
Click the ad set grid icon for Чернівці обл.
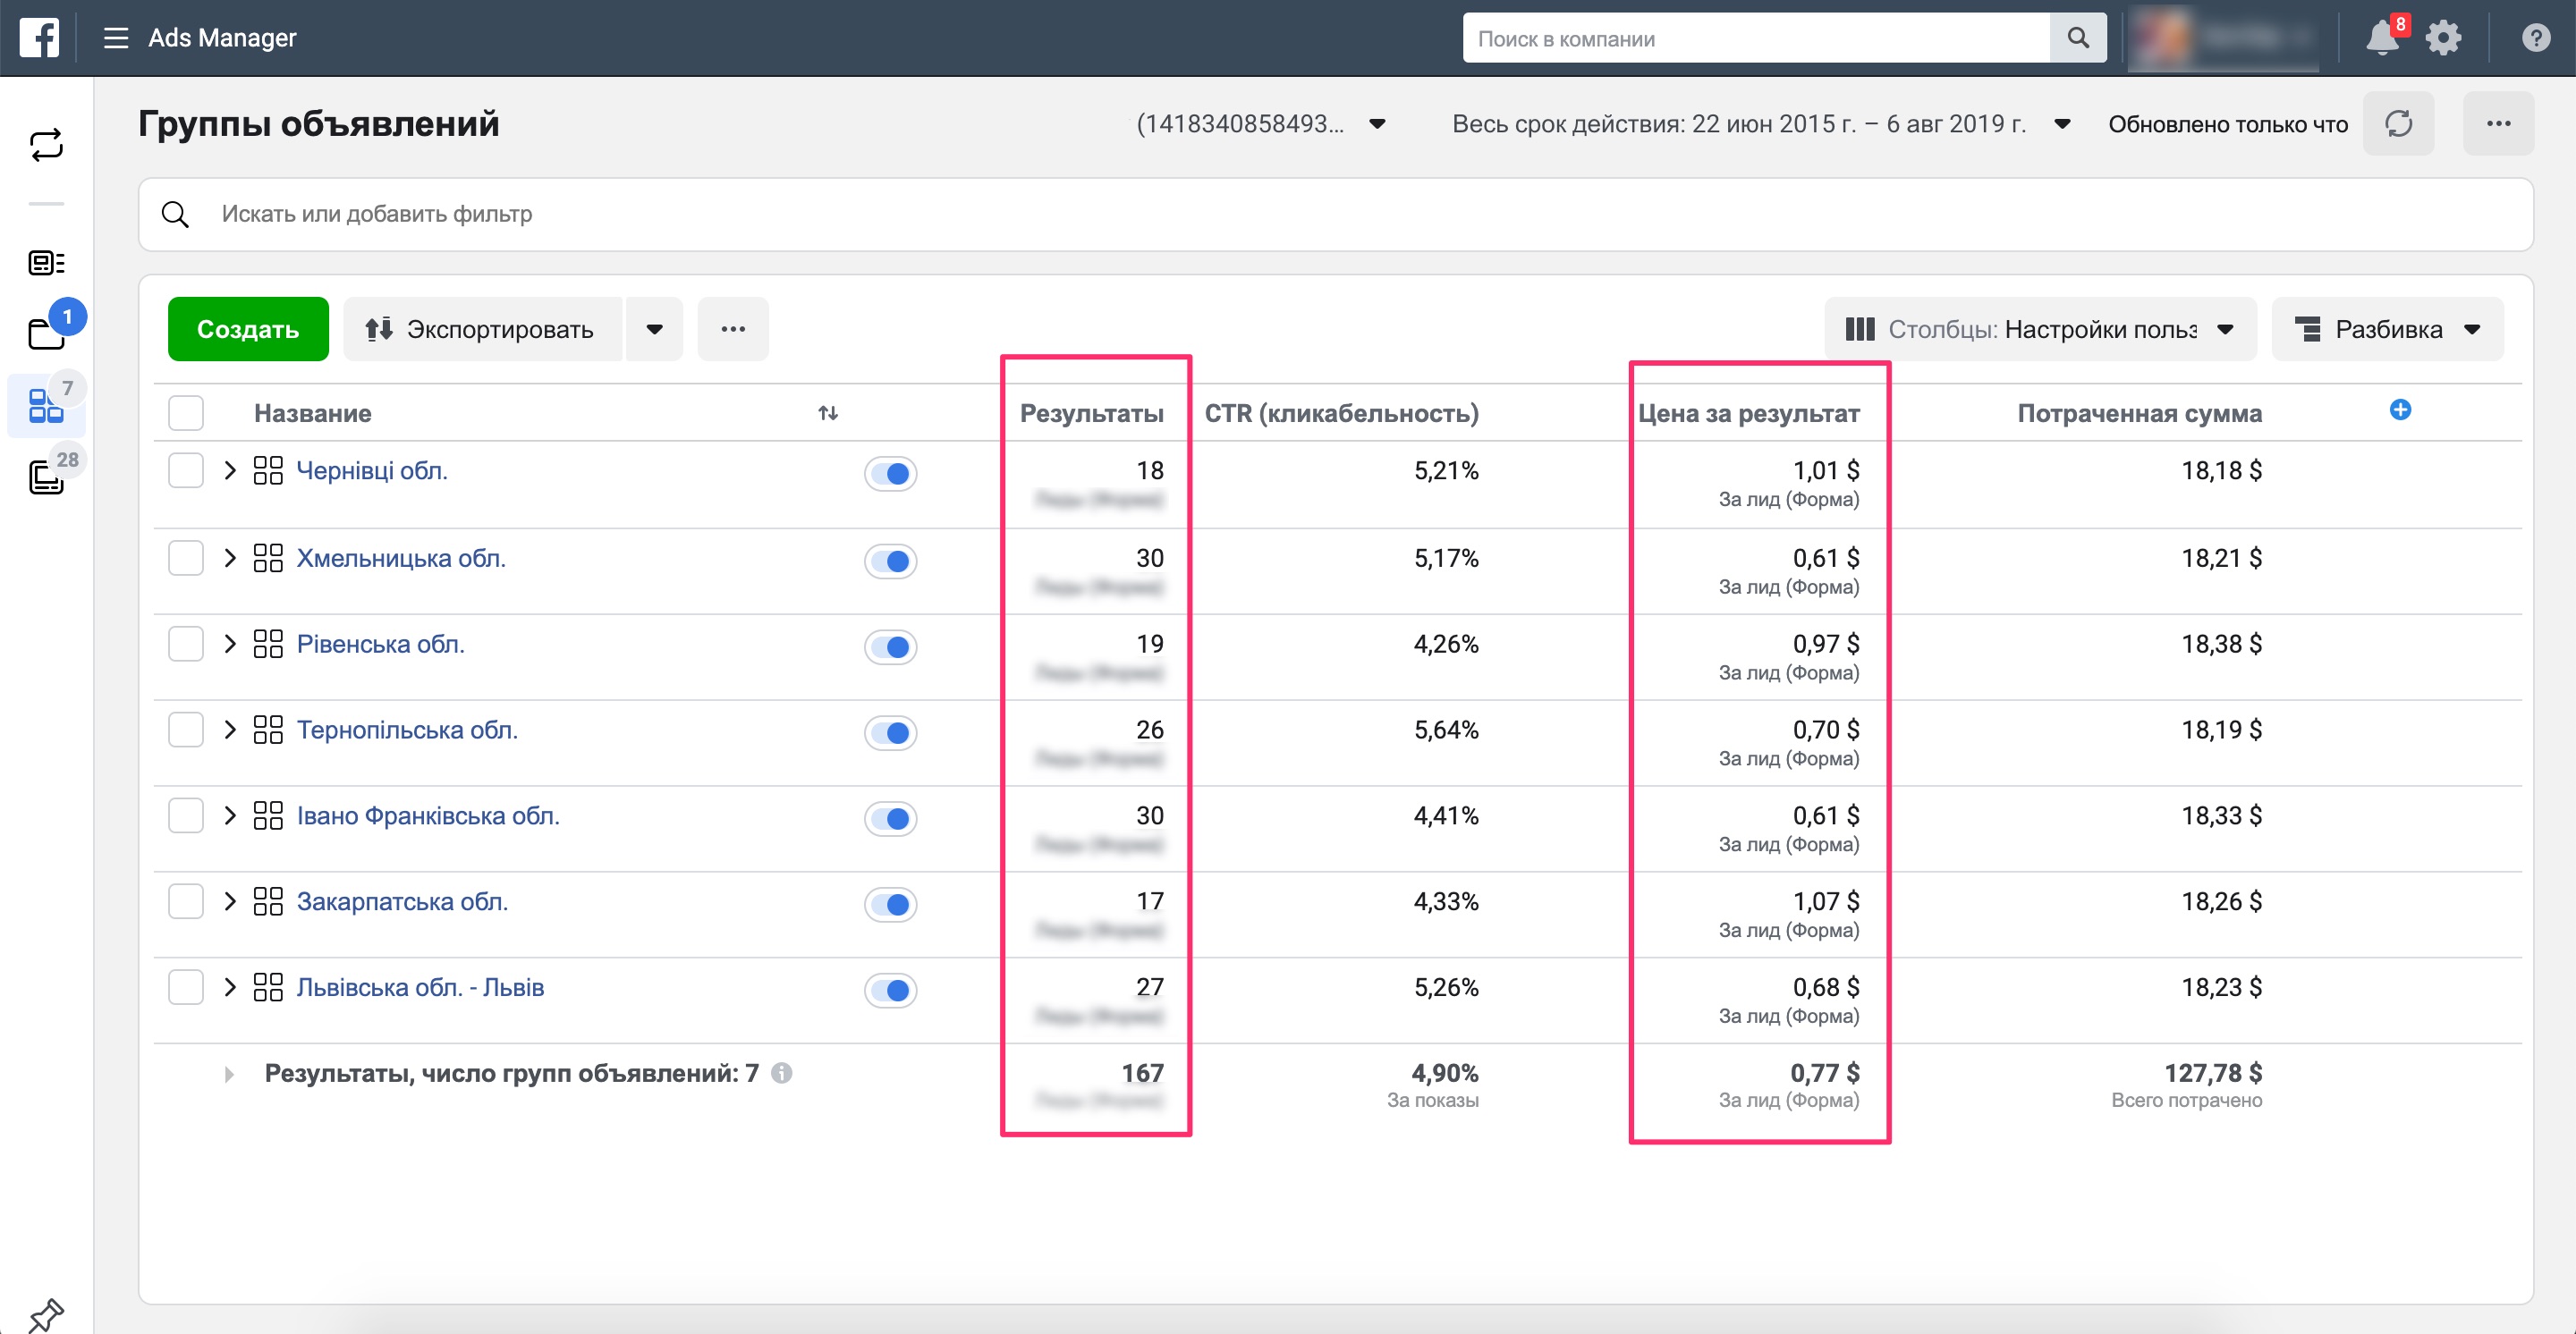point(268,470)
